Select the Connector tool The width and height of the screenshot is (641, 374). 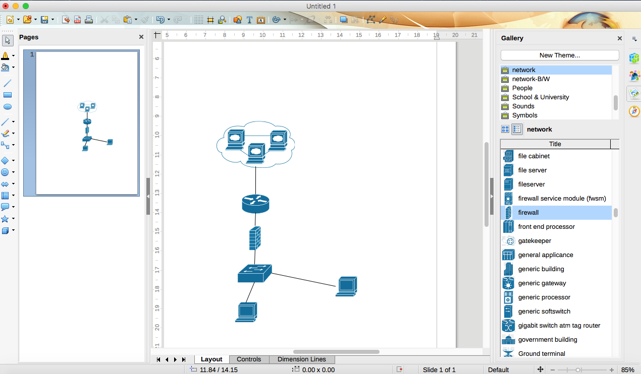click(6, 145)
